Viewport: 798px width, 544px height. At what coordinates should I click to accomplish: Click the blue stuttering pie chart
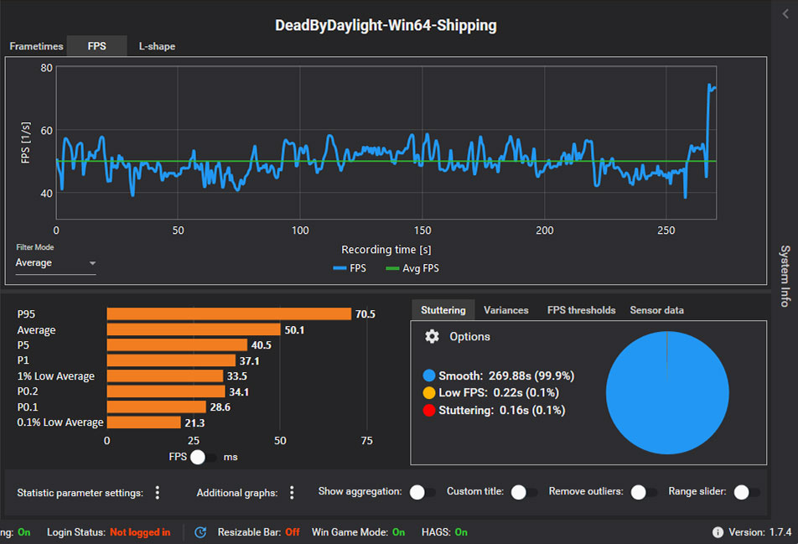coord(666,392)
